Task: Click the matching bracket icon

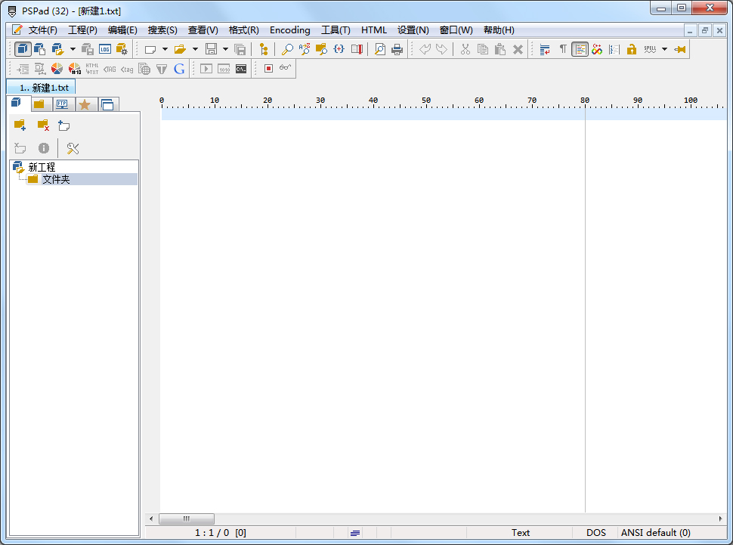Action: click(339, 49)
